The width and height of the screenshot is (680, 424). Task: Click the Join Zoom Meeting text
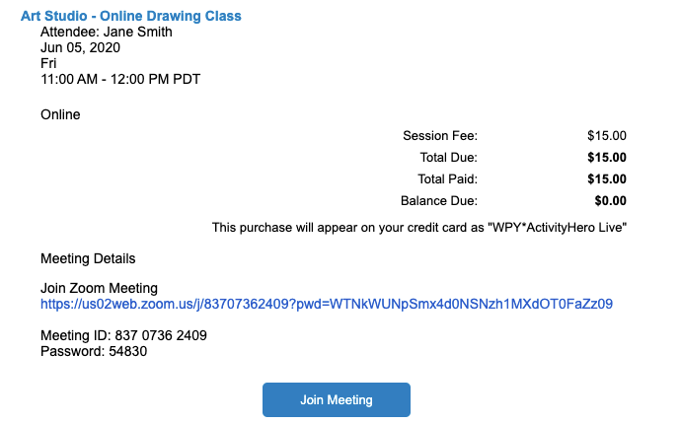99,288
